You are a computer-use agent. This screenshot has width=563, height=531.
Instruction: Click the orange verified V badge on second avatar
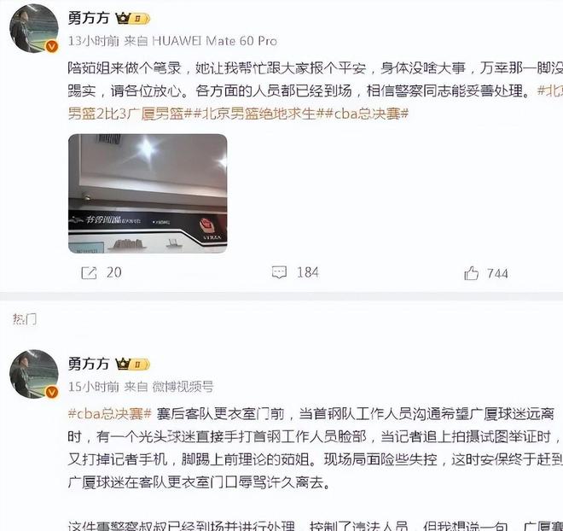coord(52,392)
